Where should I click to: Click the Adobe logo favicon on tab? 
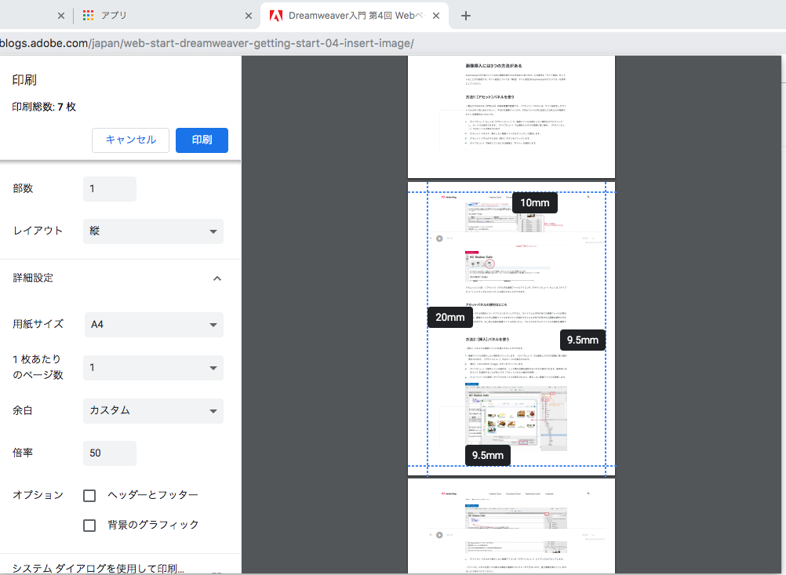[x=276, y=16]
